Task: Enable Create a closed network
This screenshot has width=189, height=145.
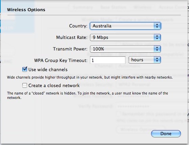Action: pos(25,85)
